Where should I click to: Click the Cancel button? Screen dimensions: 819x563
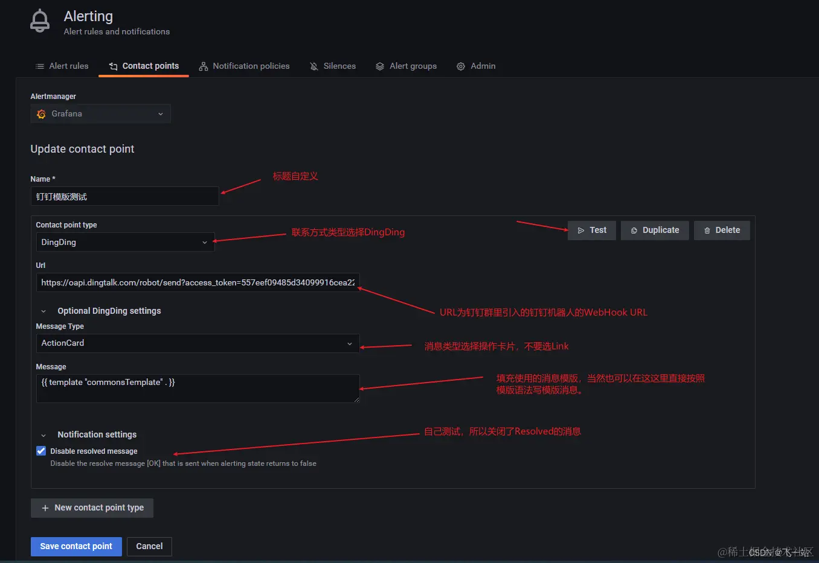tap(149, 547)
